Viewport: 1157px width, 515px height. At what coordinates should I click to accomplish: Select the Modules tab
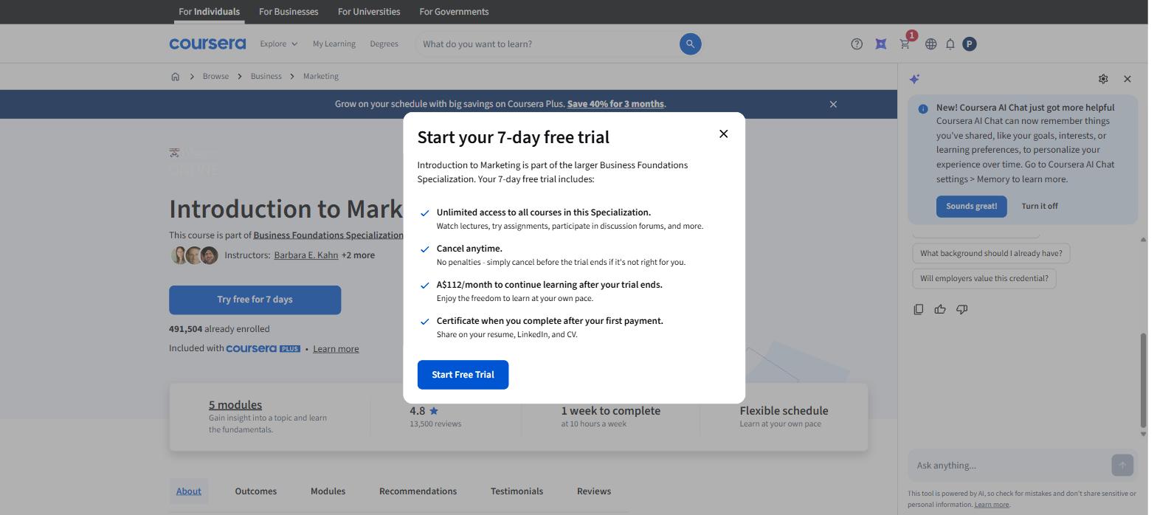click(x=328, y=491)
